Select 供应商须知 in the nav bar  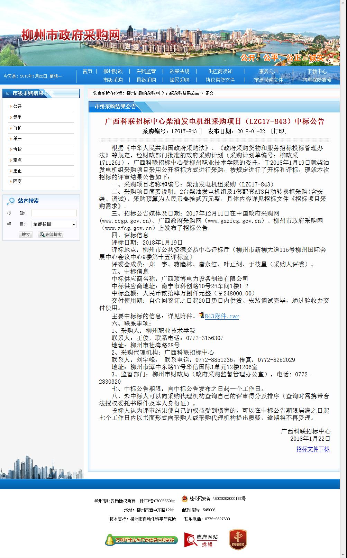point(220,71)
